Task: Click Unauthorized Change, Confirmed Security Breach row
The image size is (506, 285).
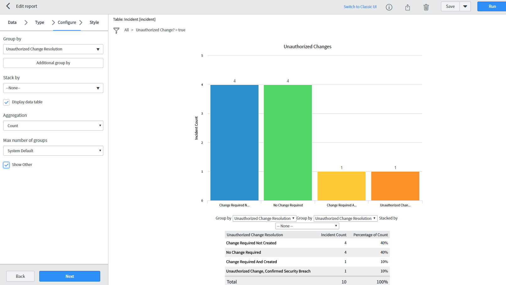Action: coord(307,271)
